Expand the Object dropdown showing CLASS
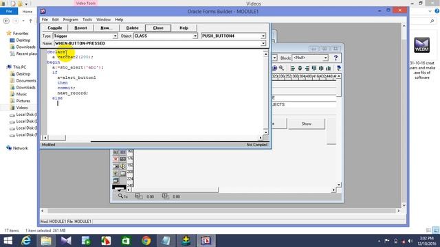This screenshot has width=440, height=247. [195, 36]
